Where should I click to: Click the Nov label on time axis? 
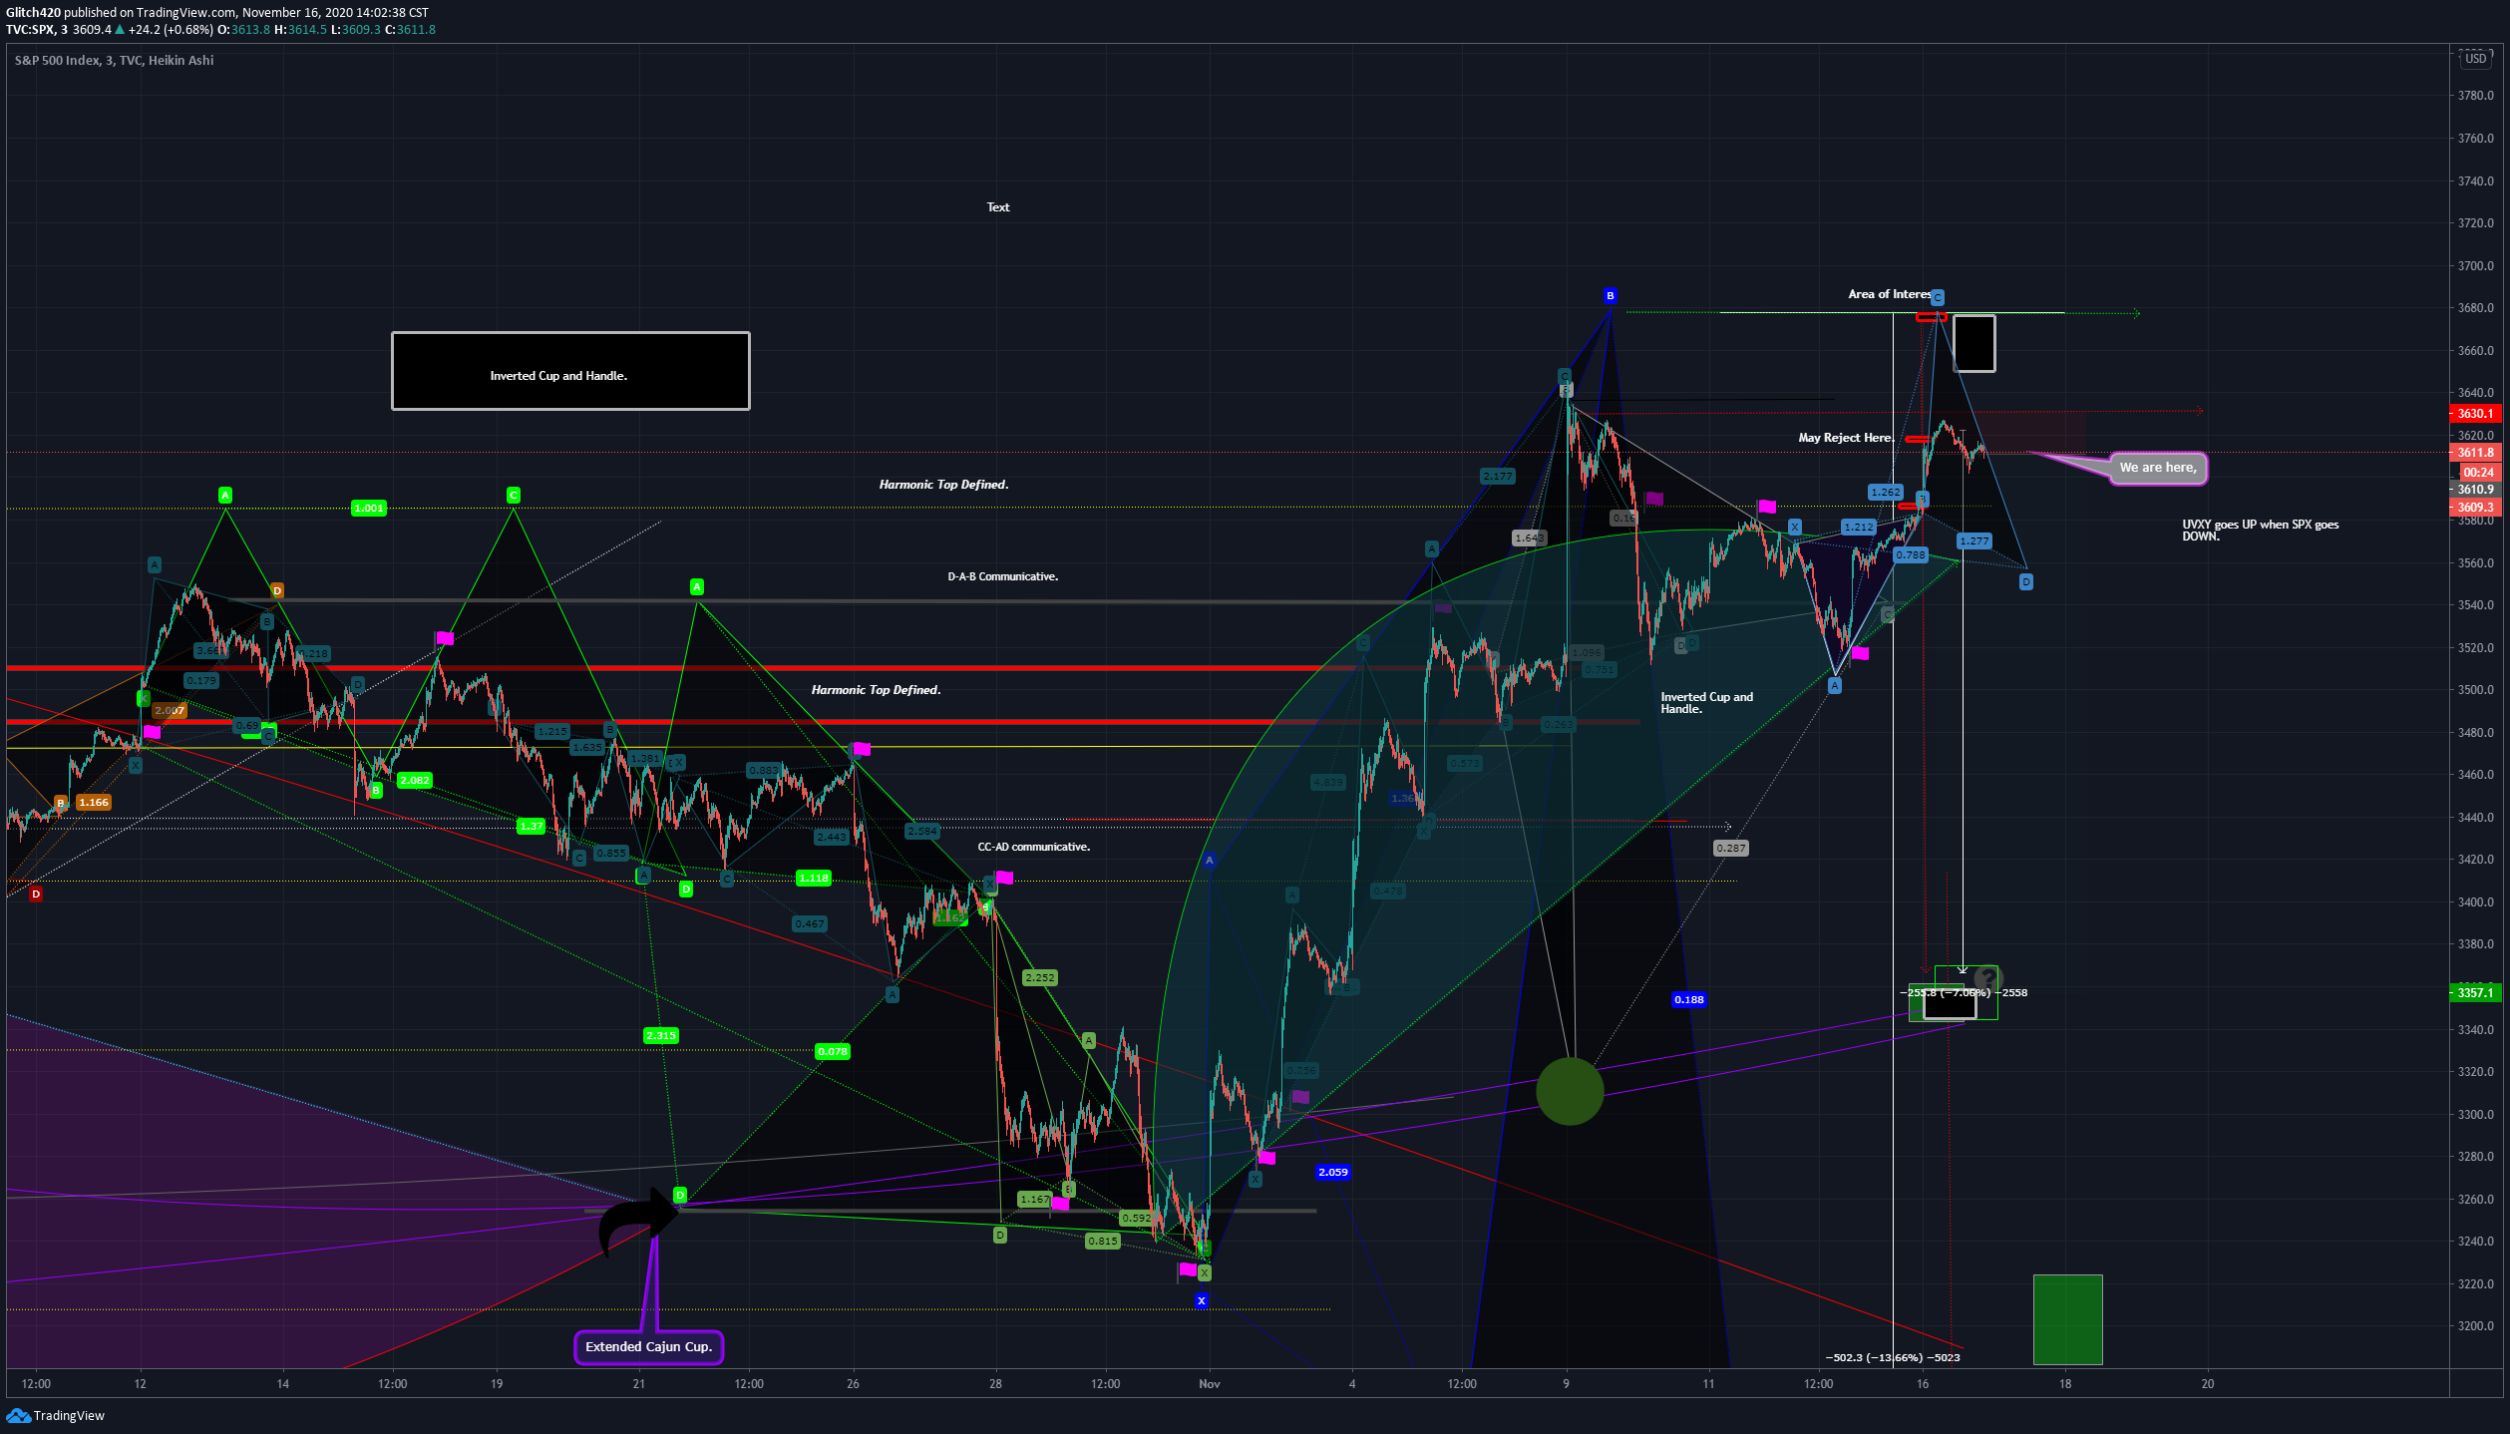click(x=1210, y=1383)
